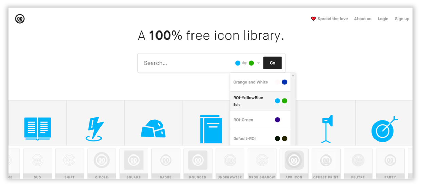
Task: Select the target with arrow icon
Action: pyautogui.click(x=384, y=129)
